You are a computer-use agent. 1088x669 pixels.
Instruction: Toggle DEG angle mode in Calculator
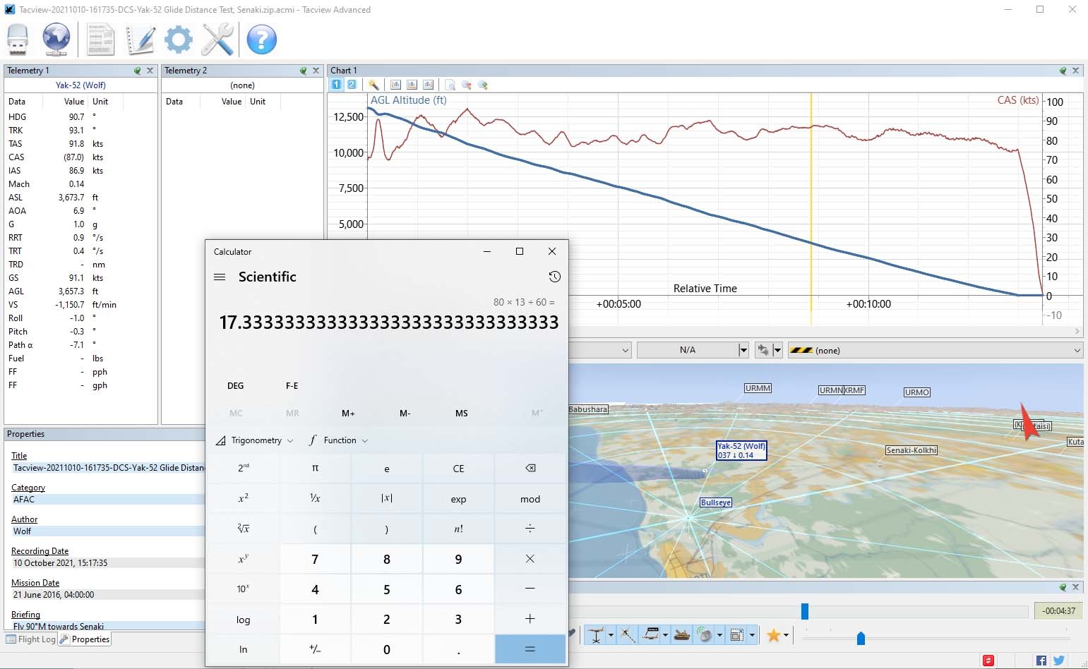click(x=236, y=386)
